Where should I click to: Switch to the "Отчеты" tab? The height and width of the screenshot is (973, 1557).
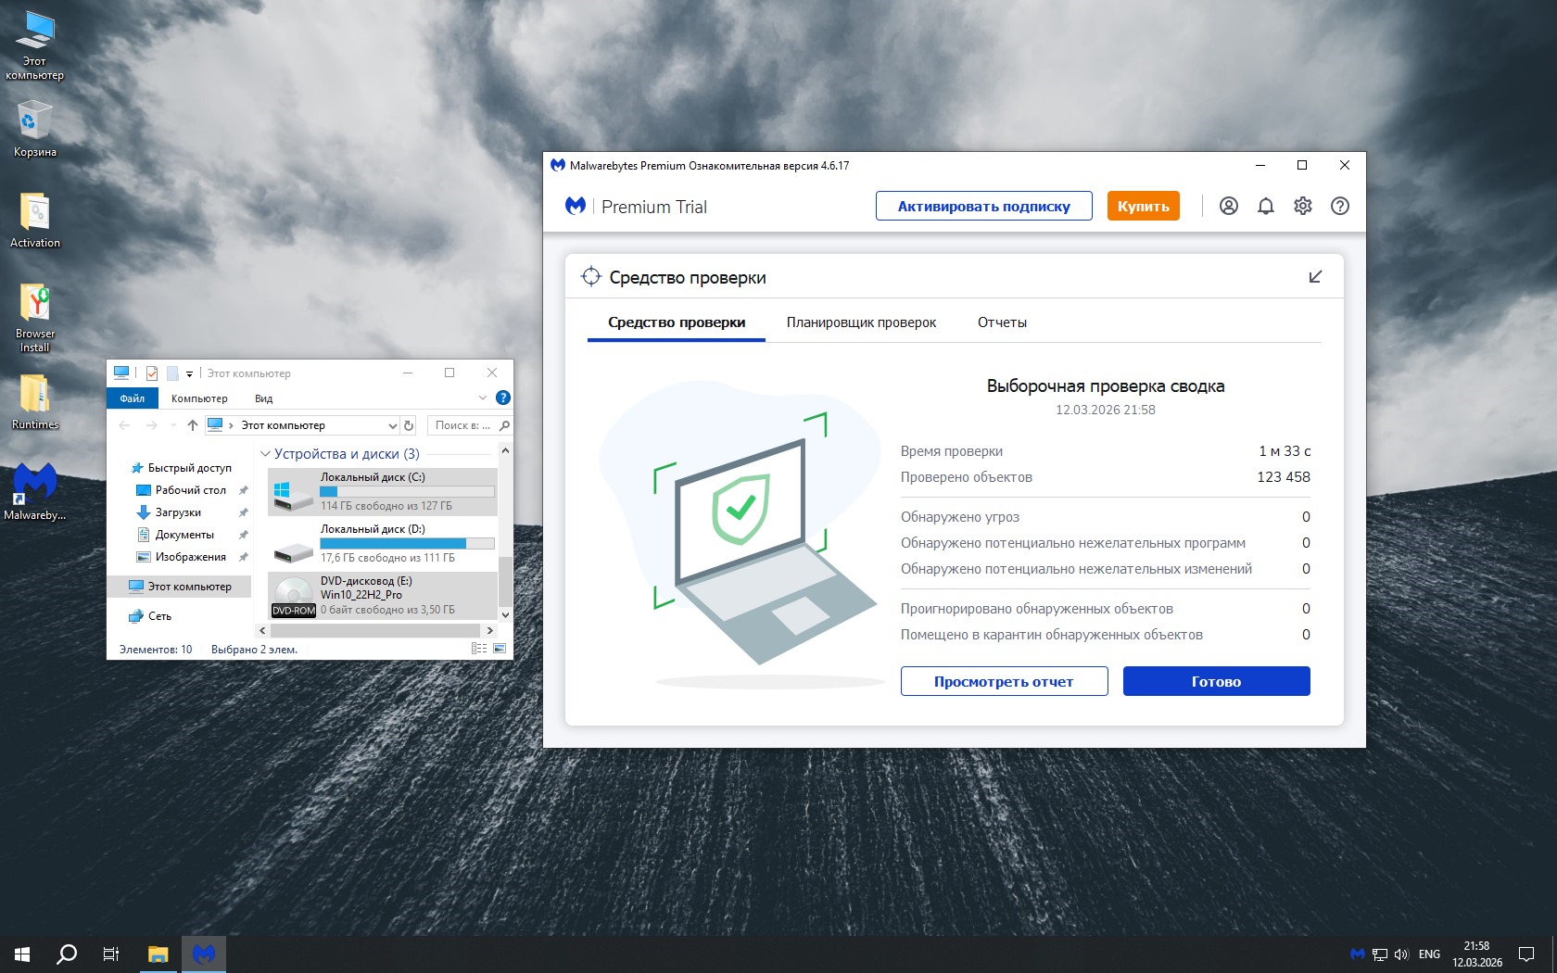pyautogui.click(x=1002, y=322)
